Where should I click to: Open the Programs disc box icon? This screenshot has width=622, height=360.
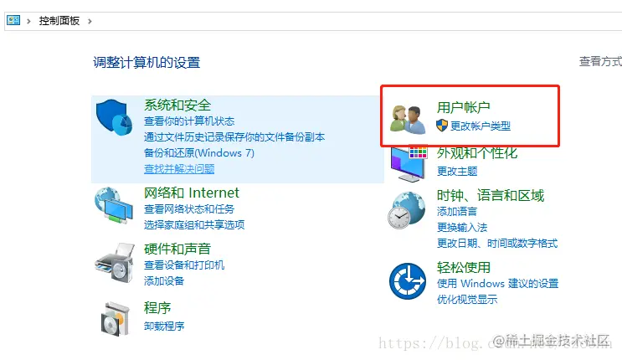[x=116, y=319]
